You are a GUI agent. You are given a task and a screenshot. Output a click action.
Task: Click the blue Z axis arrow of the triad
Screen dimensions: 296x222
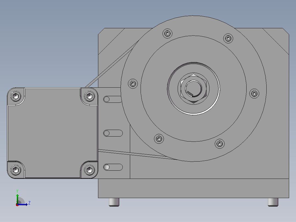click(23, 204)
